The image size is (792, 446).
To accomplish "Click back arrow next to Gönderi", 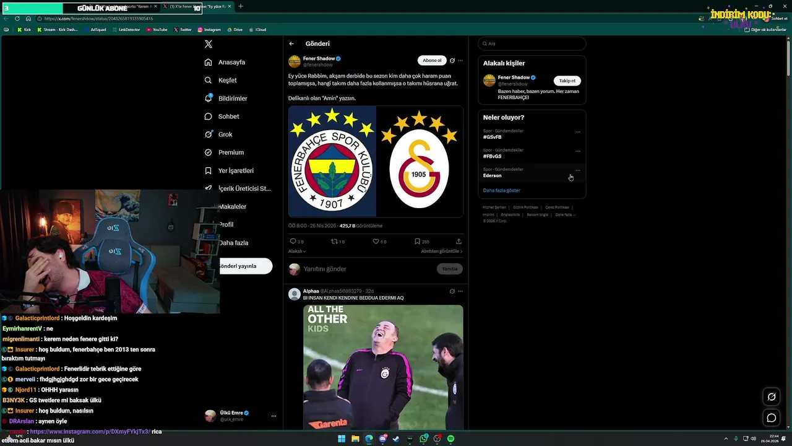I will (x=291, y=44).
